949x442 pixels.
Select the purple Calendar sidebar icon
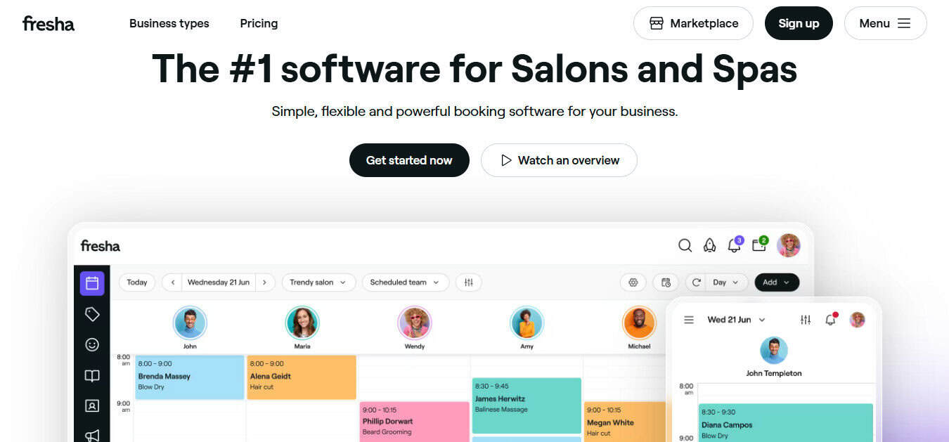click(92, 283)
